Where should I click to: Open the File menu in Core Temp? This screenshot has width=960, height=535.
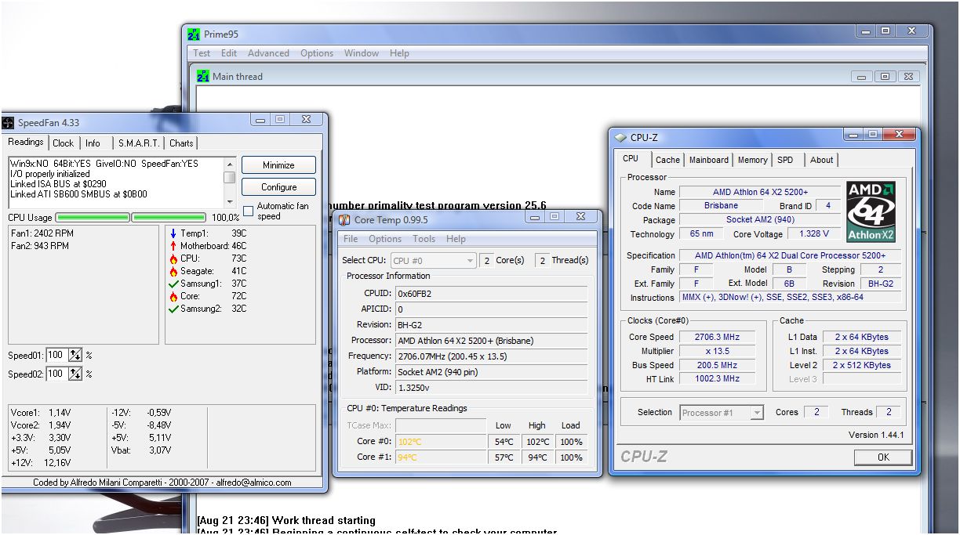[351, 239]
